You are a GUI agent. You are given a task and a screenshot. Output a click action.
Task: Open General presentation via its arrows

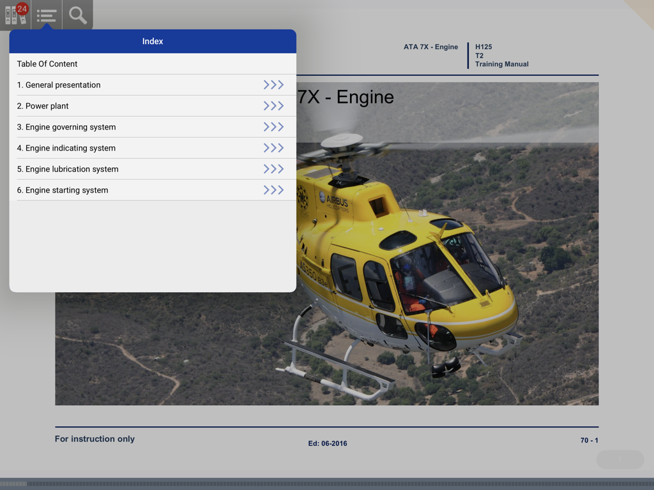[274, 84]
